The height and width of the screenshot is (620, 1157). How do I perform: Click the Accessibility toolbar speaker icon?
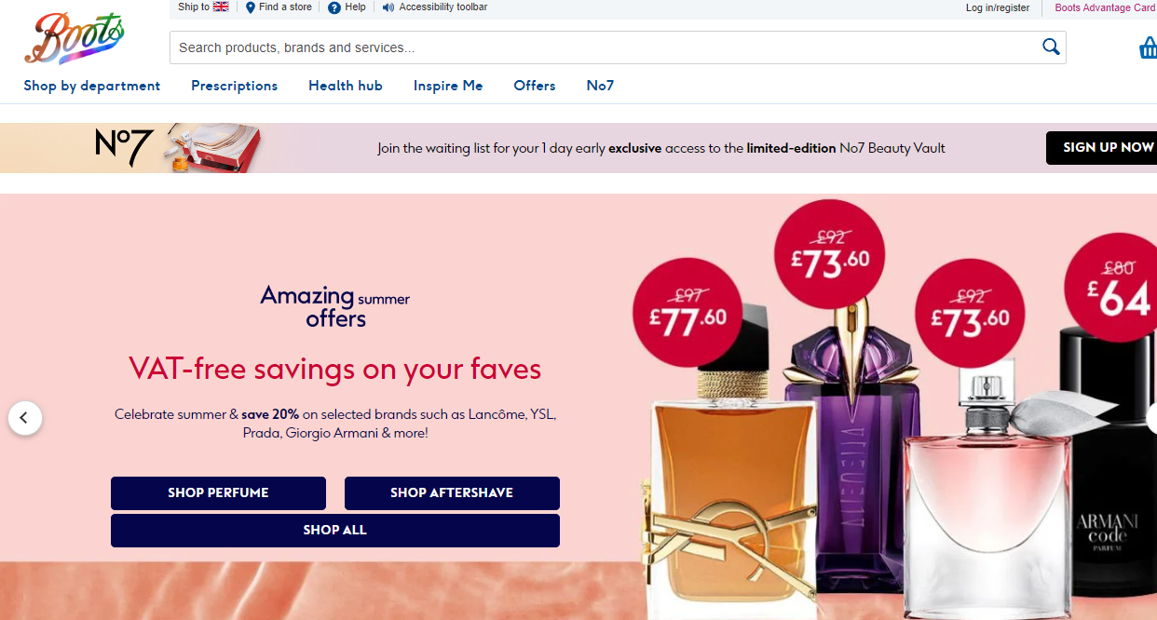click(x=388, y=7)
